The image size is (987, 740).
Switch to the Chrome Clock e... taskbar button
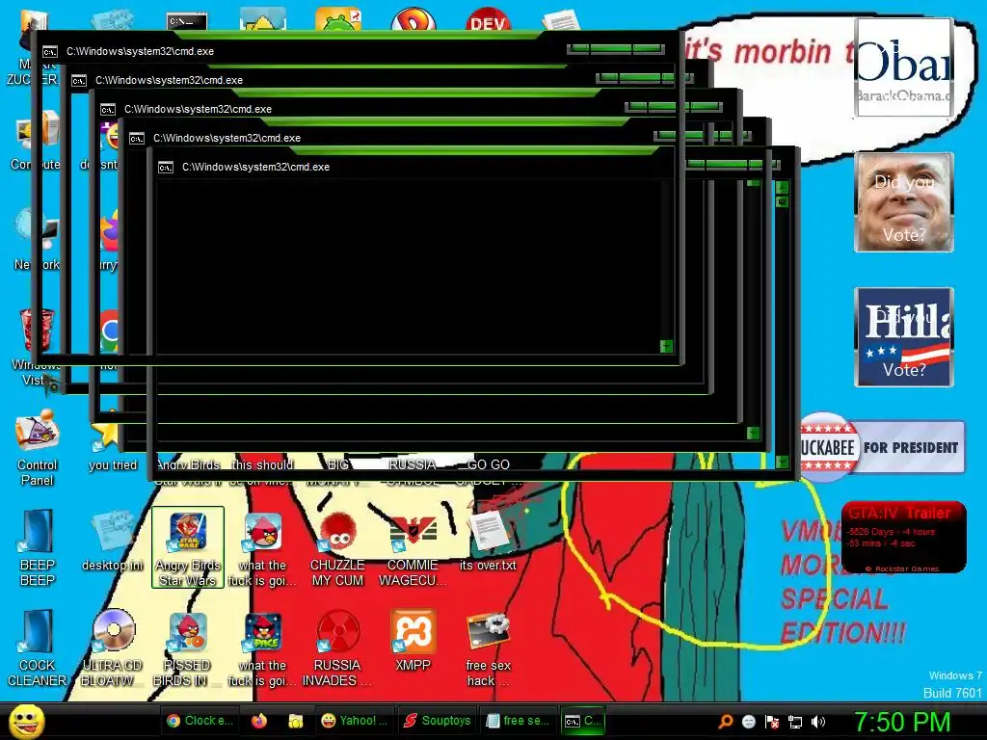click(x=200, y=721)
